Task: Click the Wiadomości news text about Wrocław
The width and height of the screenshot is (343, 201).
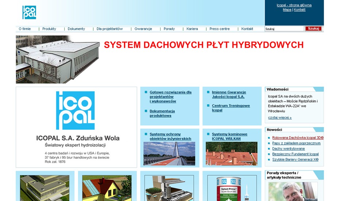Action: click(x=293, y=104)
